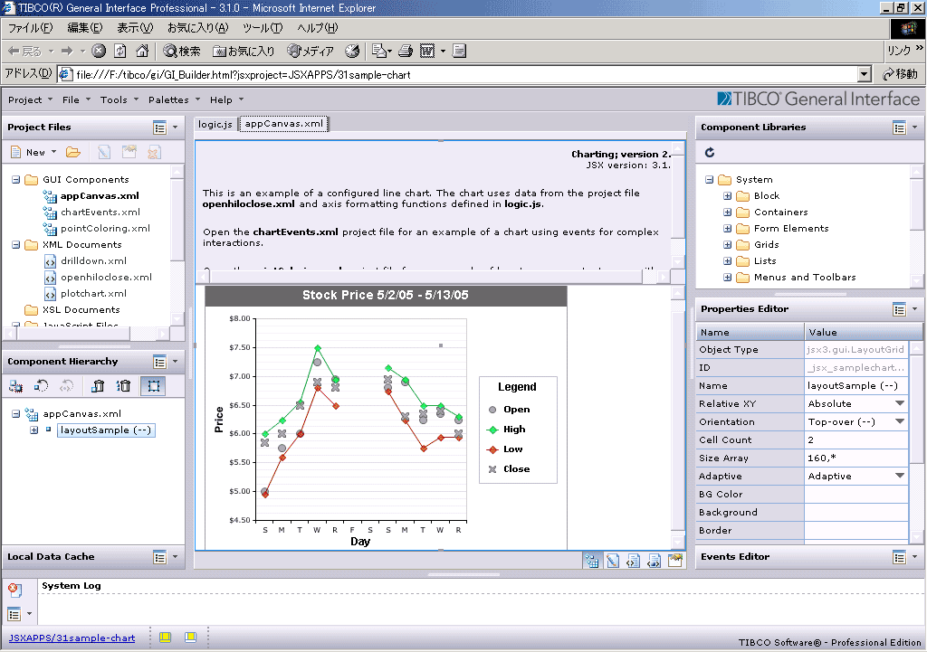Open the Project Files panel list-menu icon

pyautogui.click(x=159, y=128)
